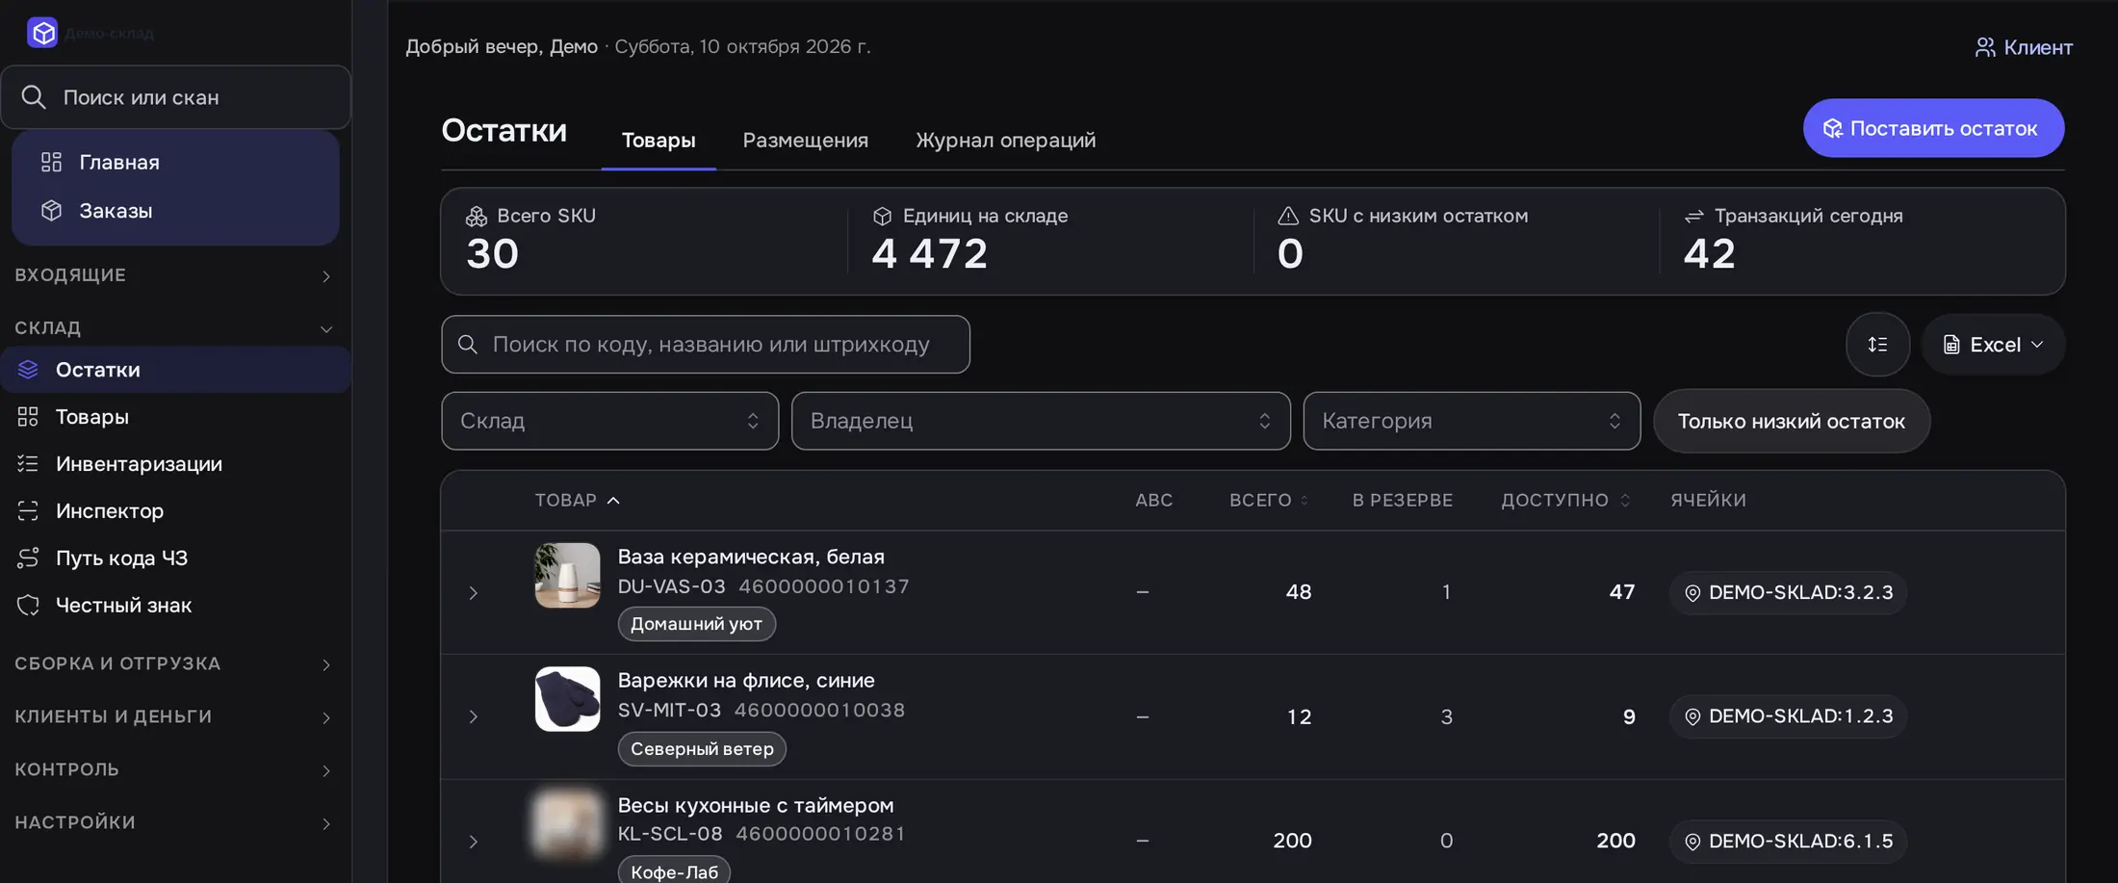
Task: Toggle Только низкий остаток filter
Action: (x=1792, y=421)
